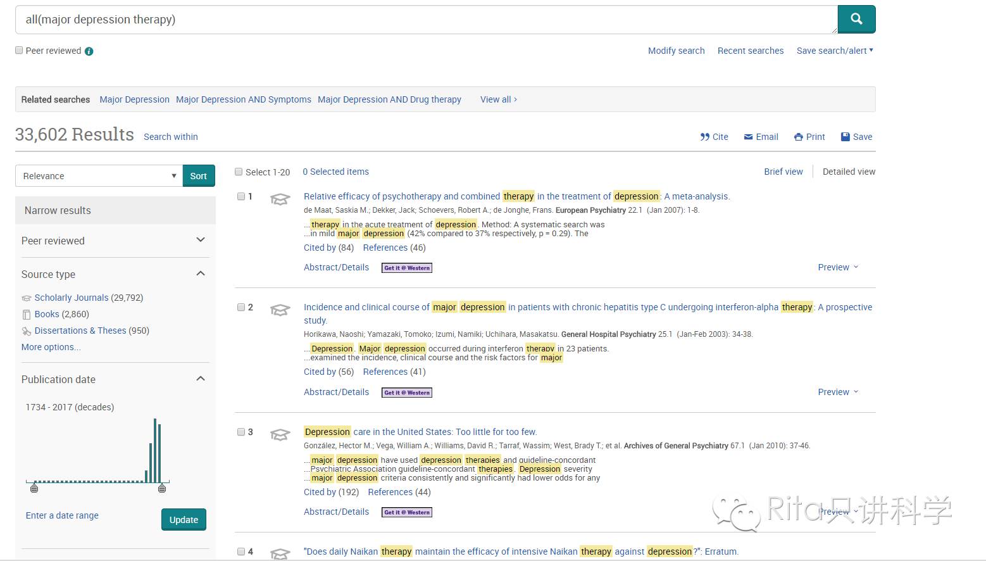Click the Cite quotation-mark icon
Image resolution: width=986 pixels, height=561 pixels.
pyautogui.click(x=705, y=137)
